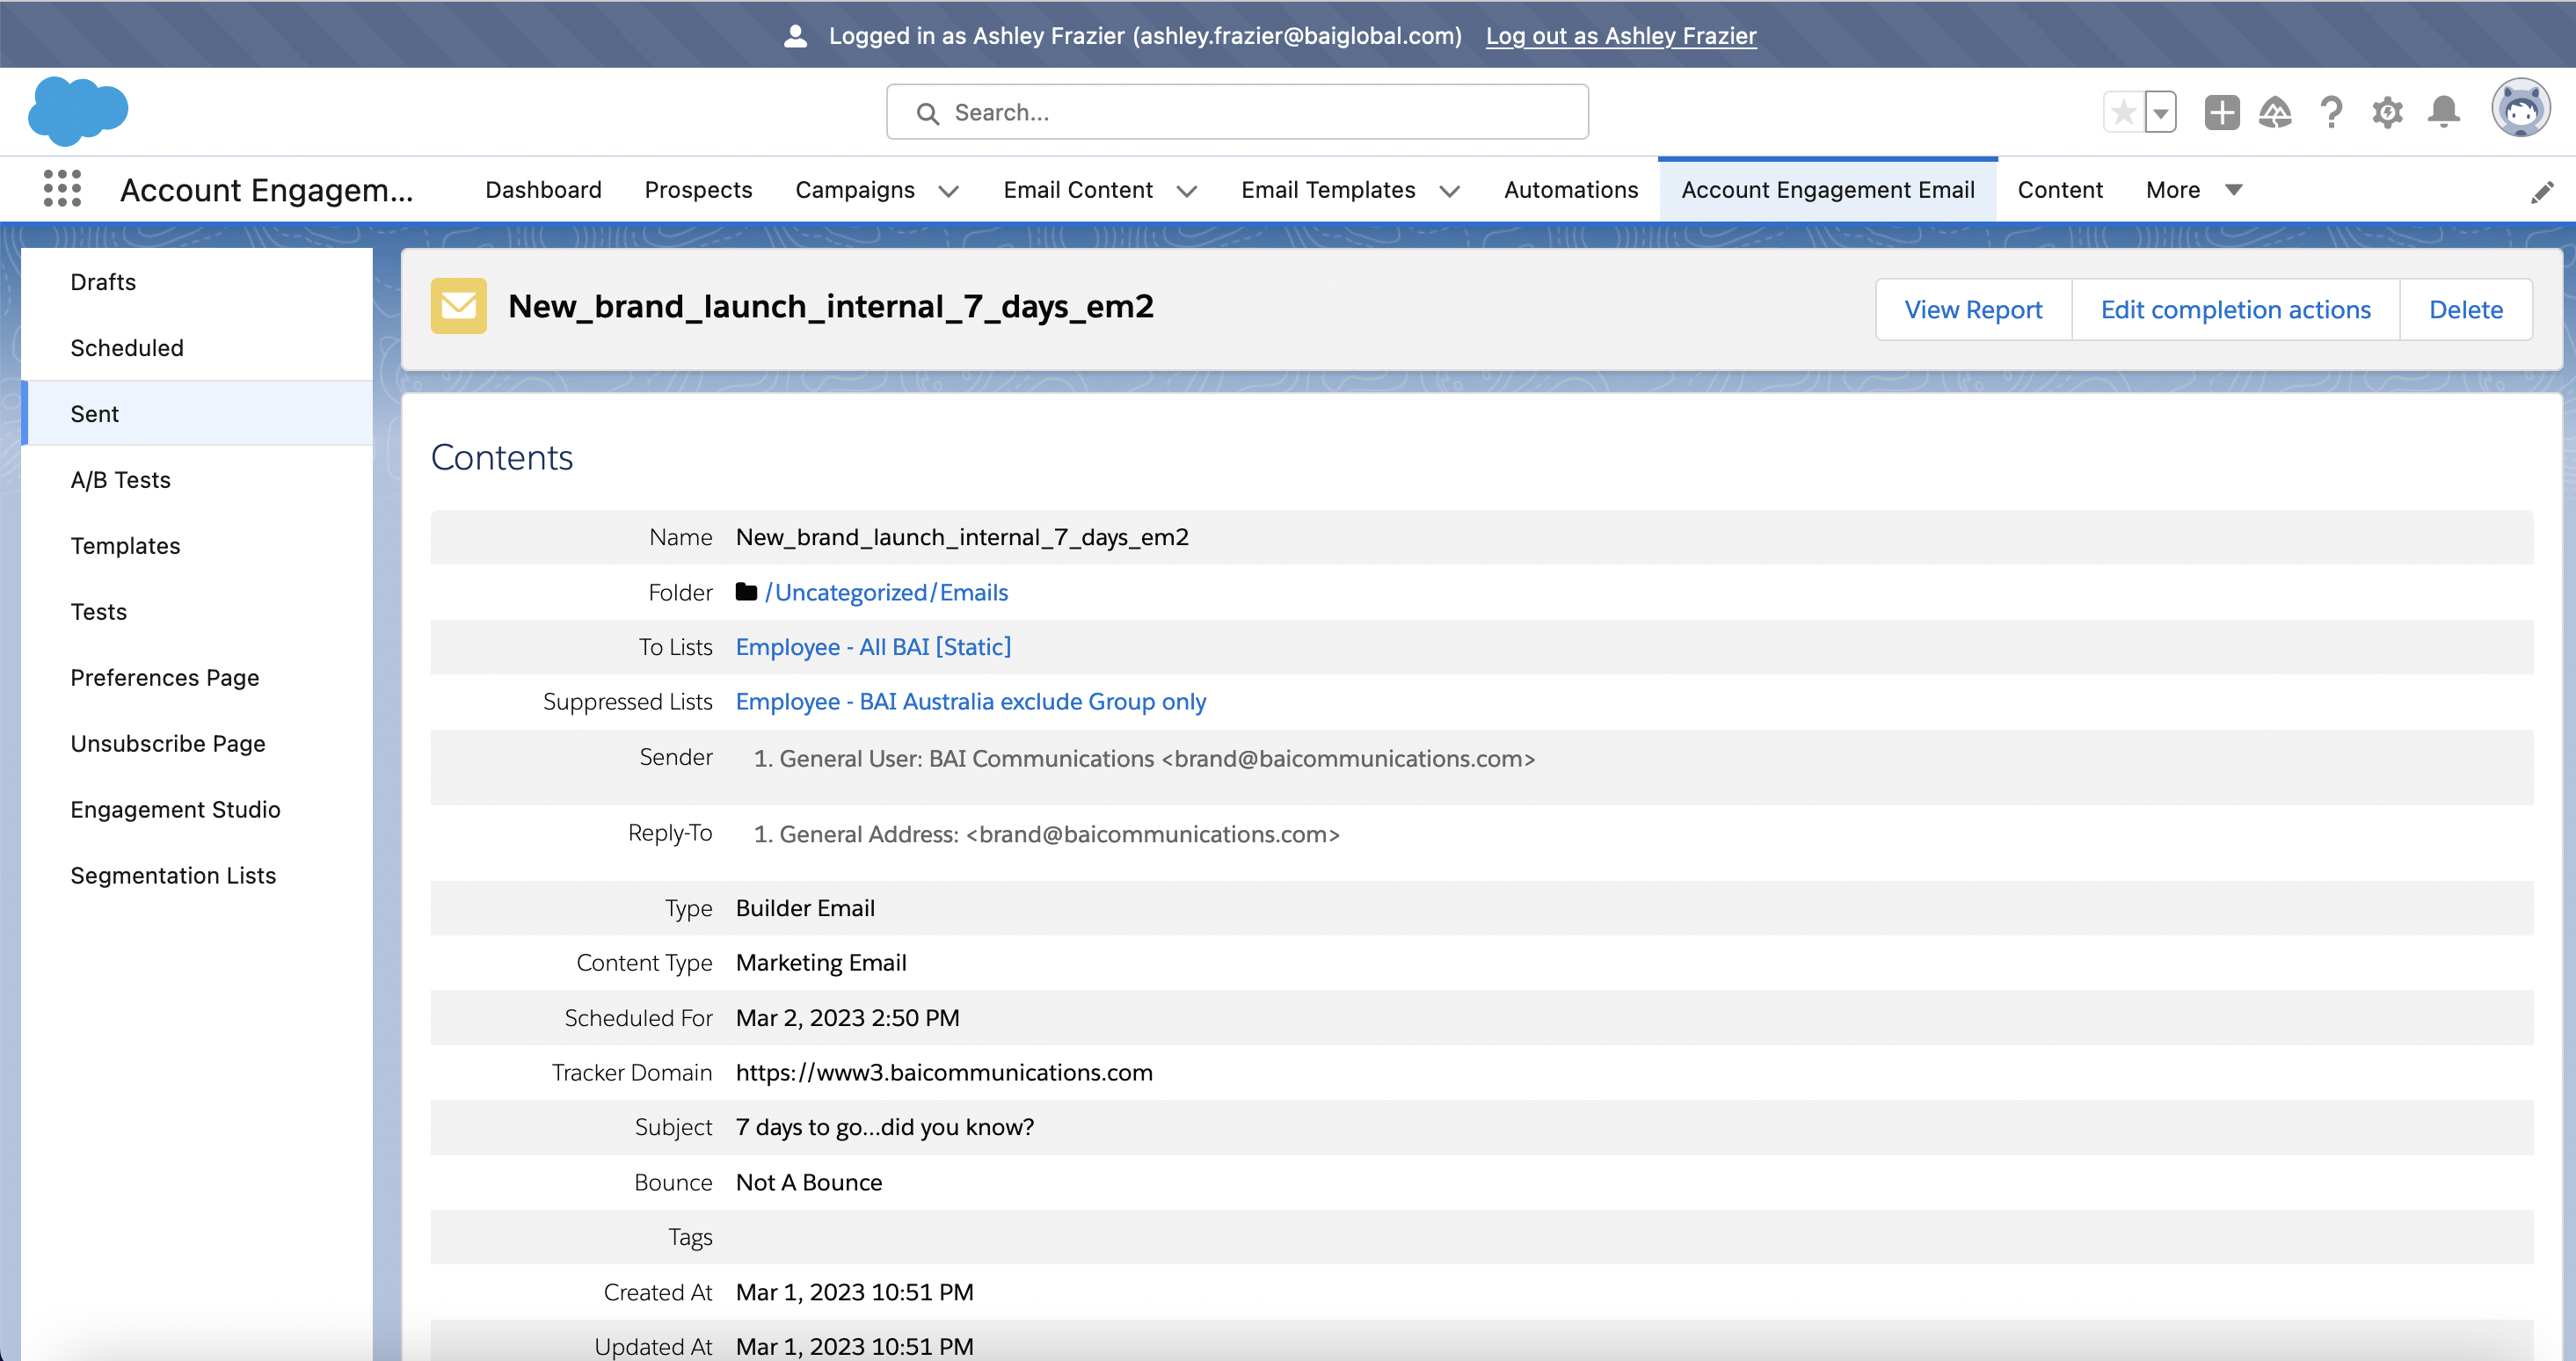Focus the global Search field
This screenshot has width=2576, height=1361.
[x=1237, y=112]
